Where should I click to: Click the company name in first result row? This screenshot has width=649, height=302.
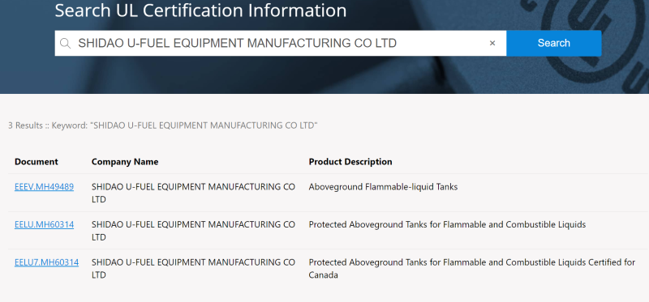click(x=193, y=193)
